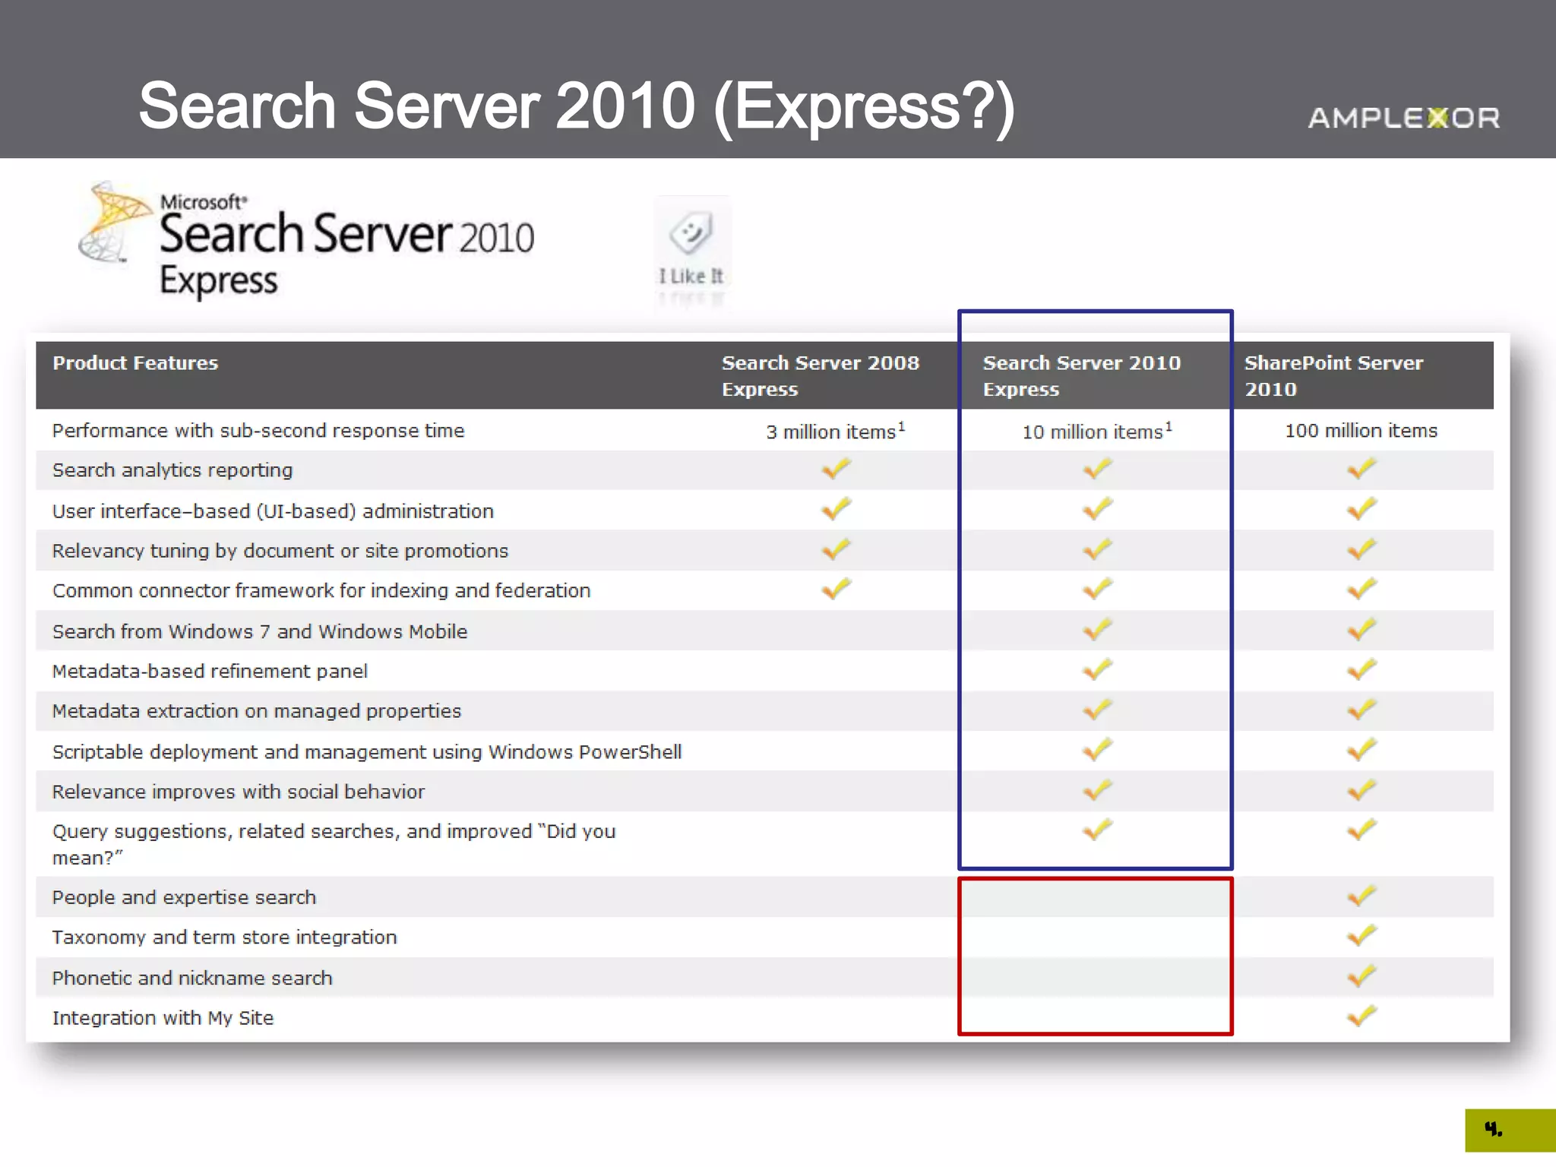Click Common connector framework checkmark under Search Server 2010 Express

click(1098, 589)
